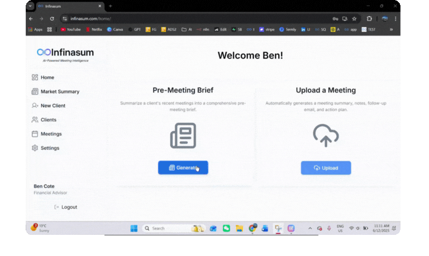Show more bookmarks with the chevron

[x=391, y=29]
